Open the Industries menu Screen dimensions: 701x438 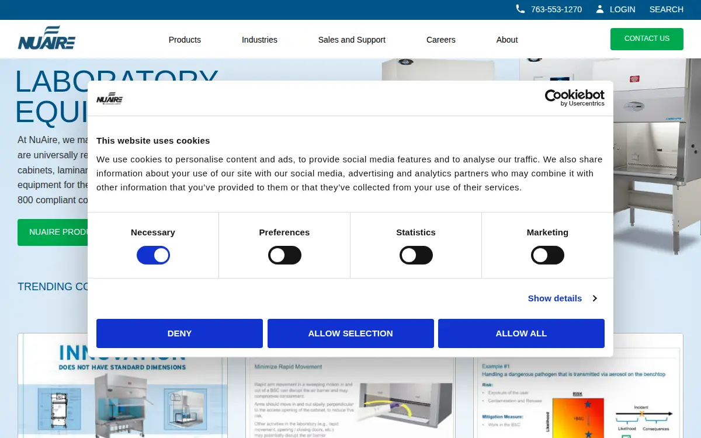[259, 40]
